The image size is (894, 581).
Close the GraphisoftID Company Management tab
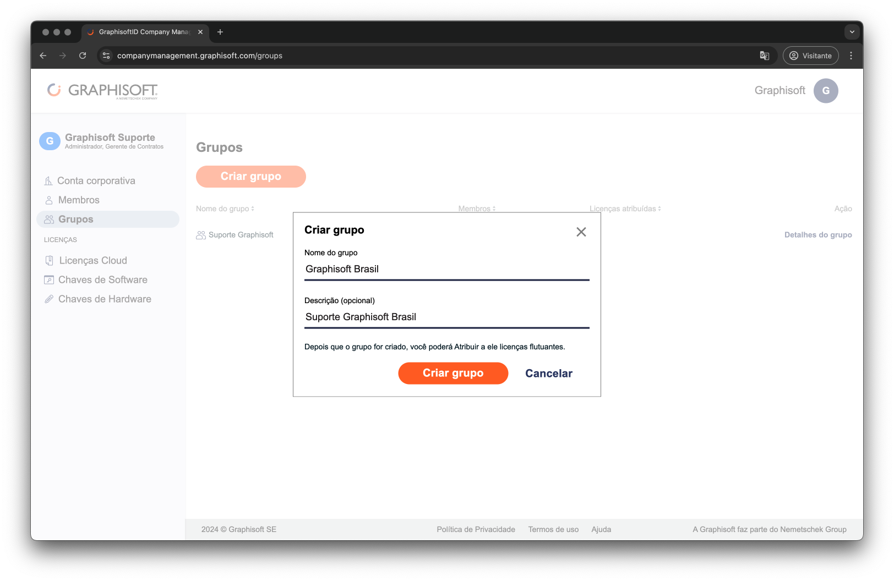[200, 32]
